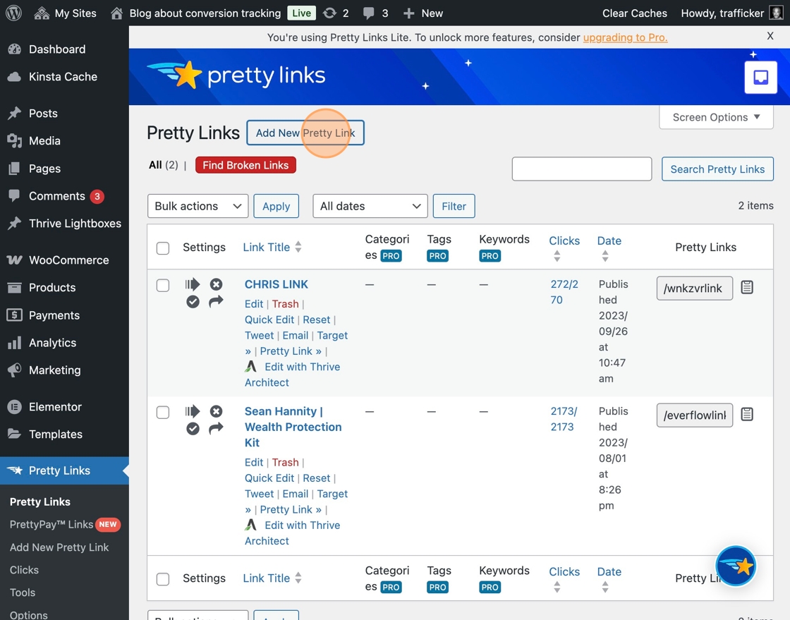This screenshot has height=620, width=790.
Task: Open the Bulk actions dropdown
Action: click(x=198, y=206)
